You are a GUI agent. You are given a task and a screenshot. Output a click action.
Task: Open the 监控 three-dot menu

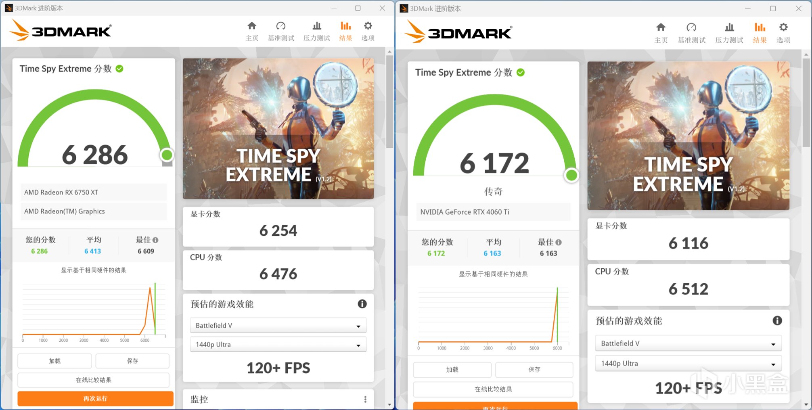click(x=365, y=399)
